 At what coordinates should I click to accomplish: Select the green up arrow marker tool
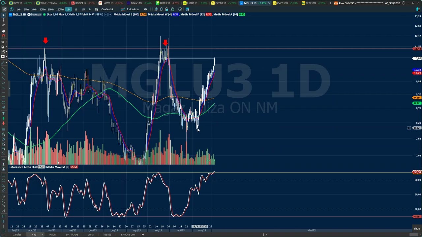[x=3, y=118]
